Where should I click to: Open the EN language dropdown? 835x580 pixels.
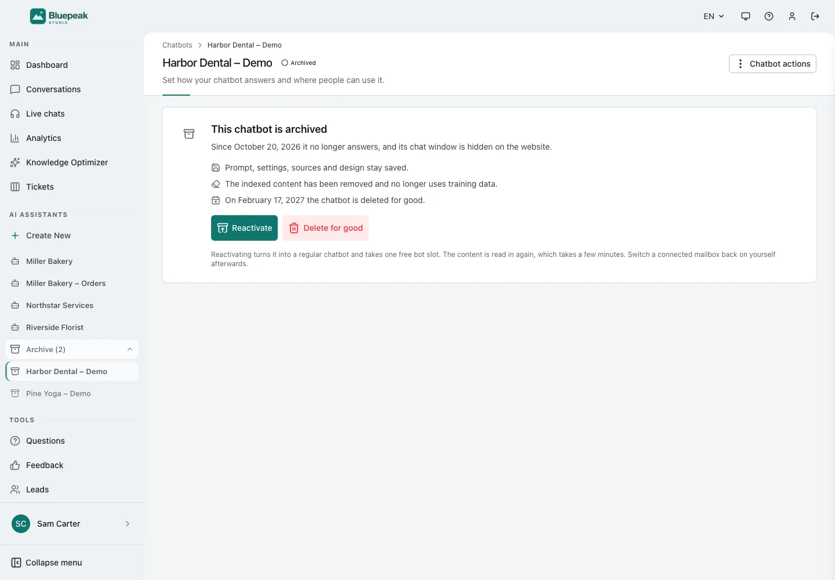point(714,16)
